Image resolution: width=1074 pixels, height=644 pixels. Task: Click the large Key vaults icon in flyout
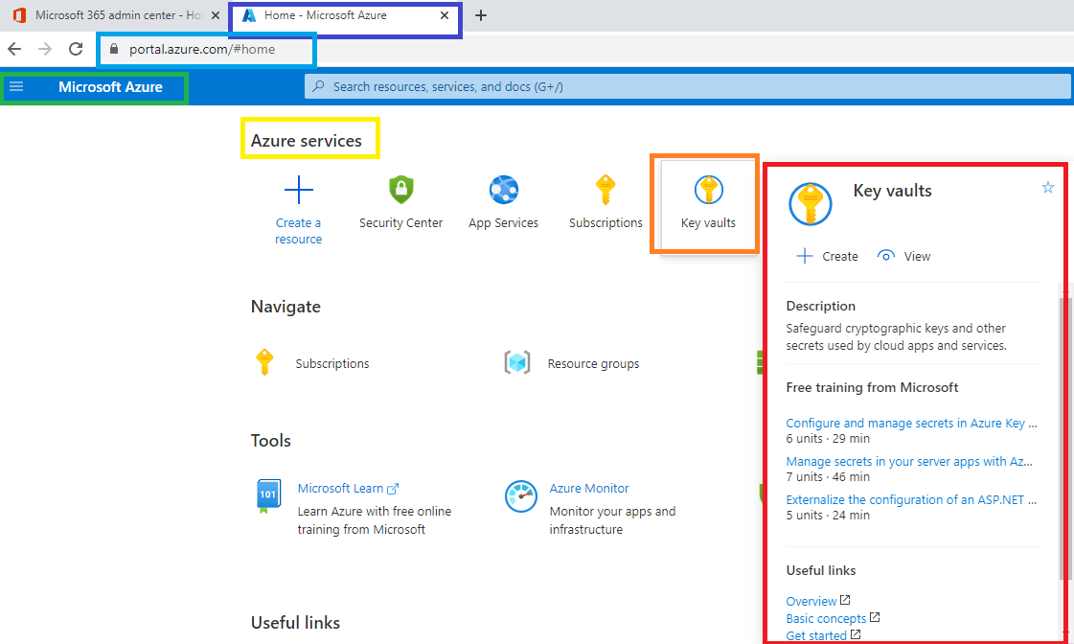pos(811,204)
